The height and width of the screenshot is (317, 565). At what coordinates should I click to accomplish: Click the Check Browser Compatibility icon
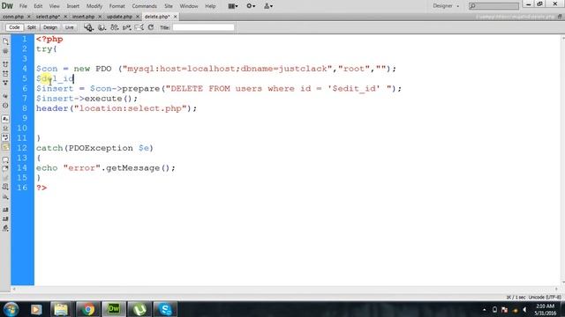point(139,27)
